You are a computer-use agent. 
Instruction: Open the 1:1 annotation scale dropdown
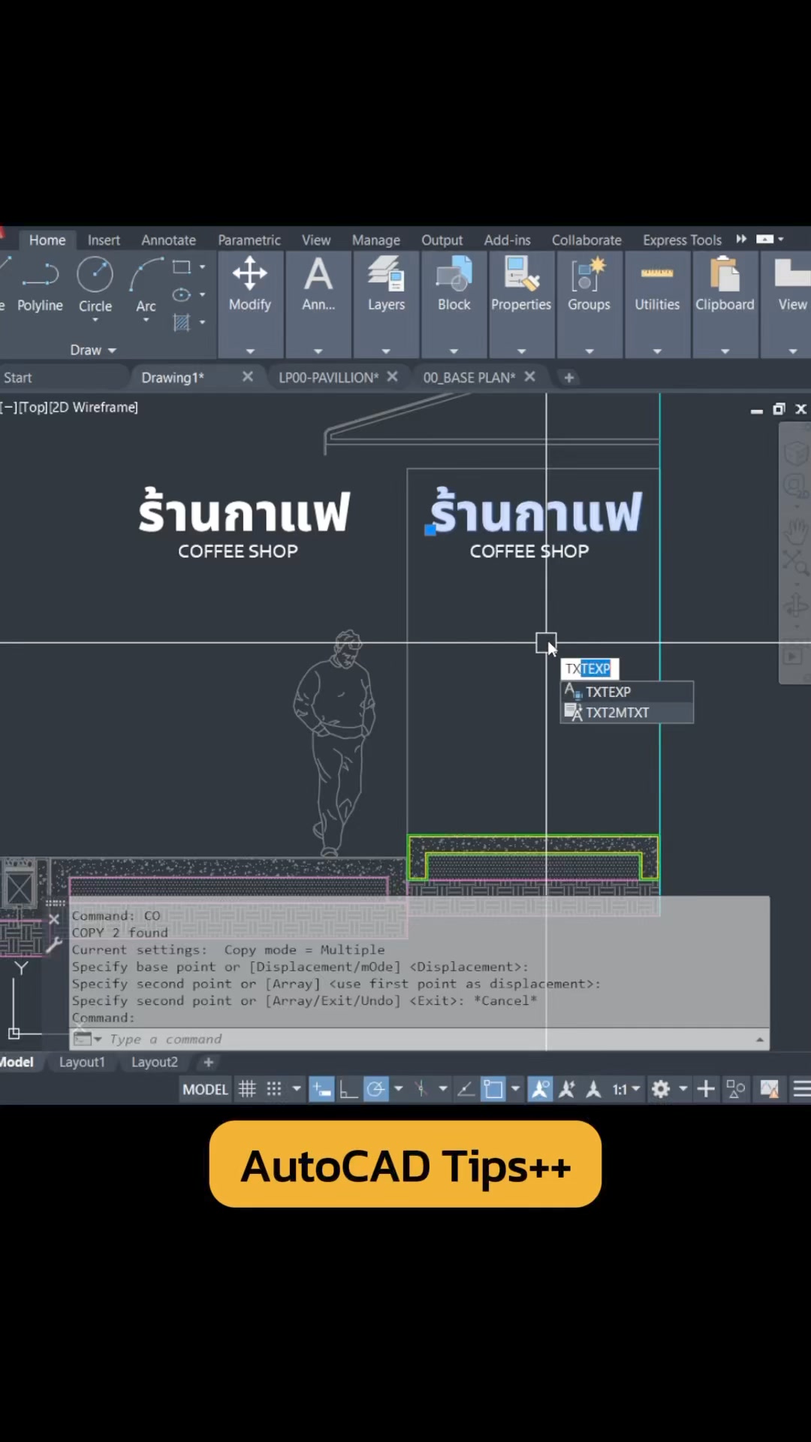pyautogui.click(x=626, y=1089)
